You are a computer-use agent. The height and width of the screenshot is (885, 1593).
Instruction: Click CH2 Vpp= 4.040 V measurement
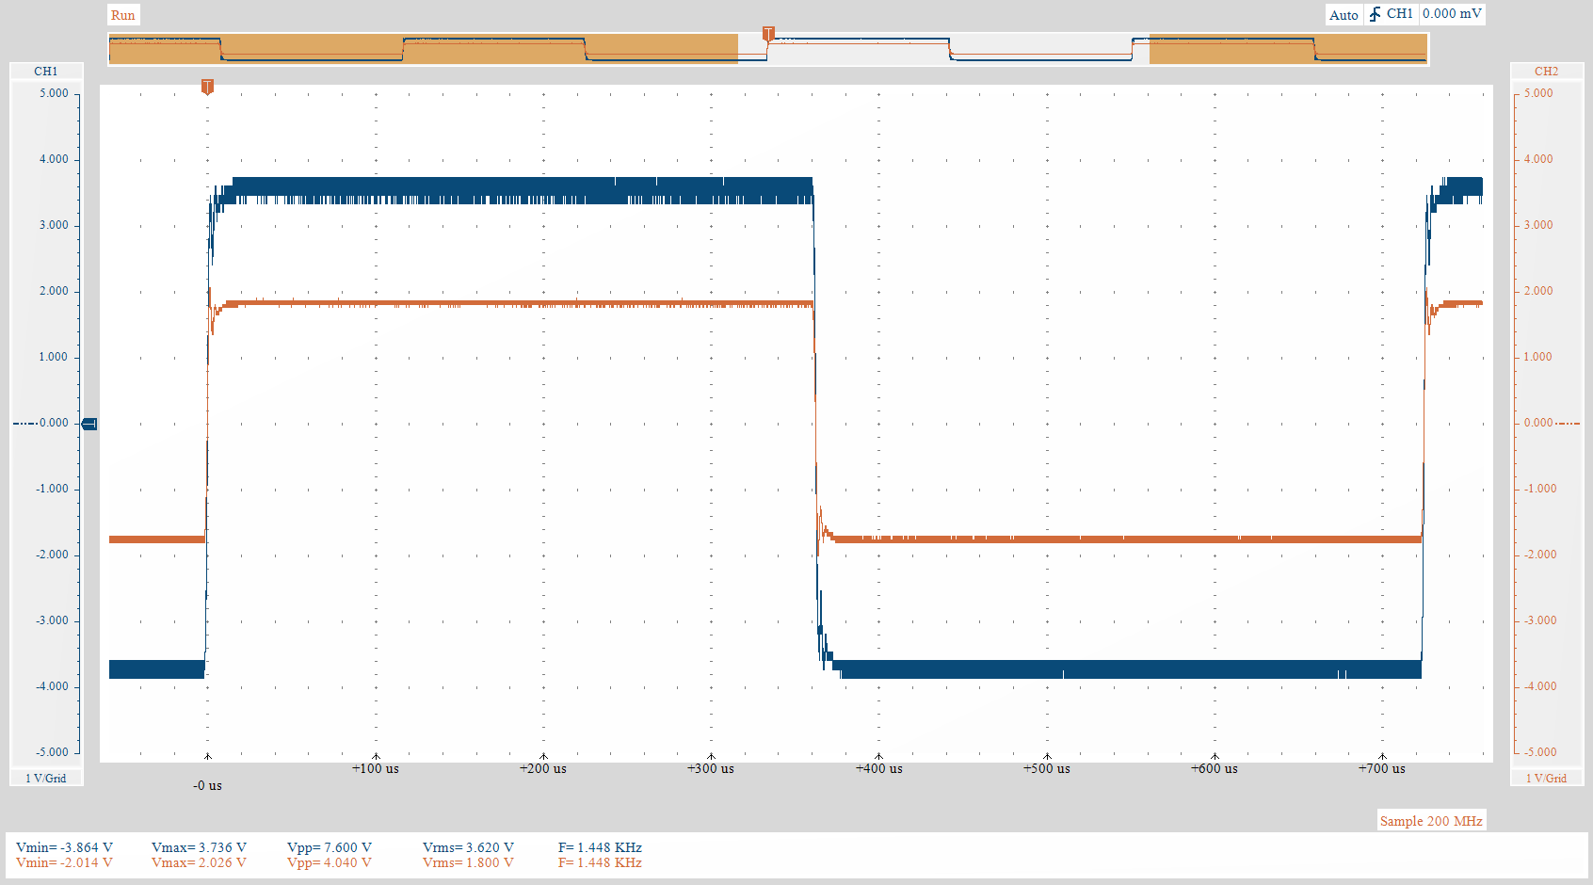tap(330, 862)
